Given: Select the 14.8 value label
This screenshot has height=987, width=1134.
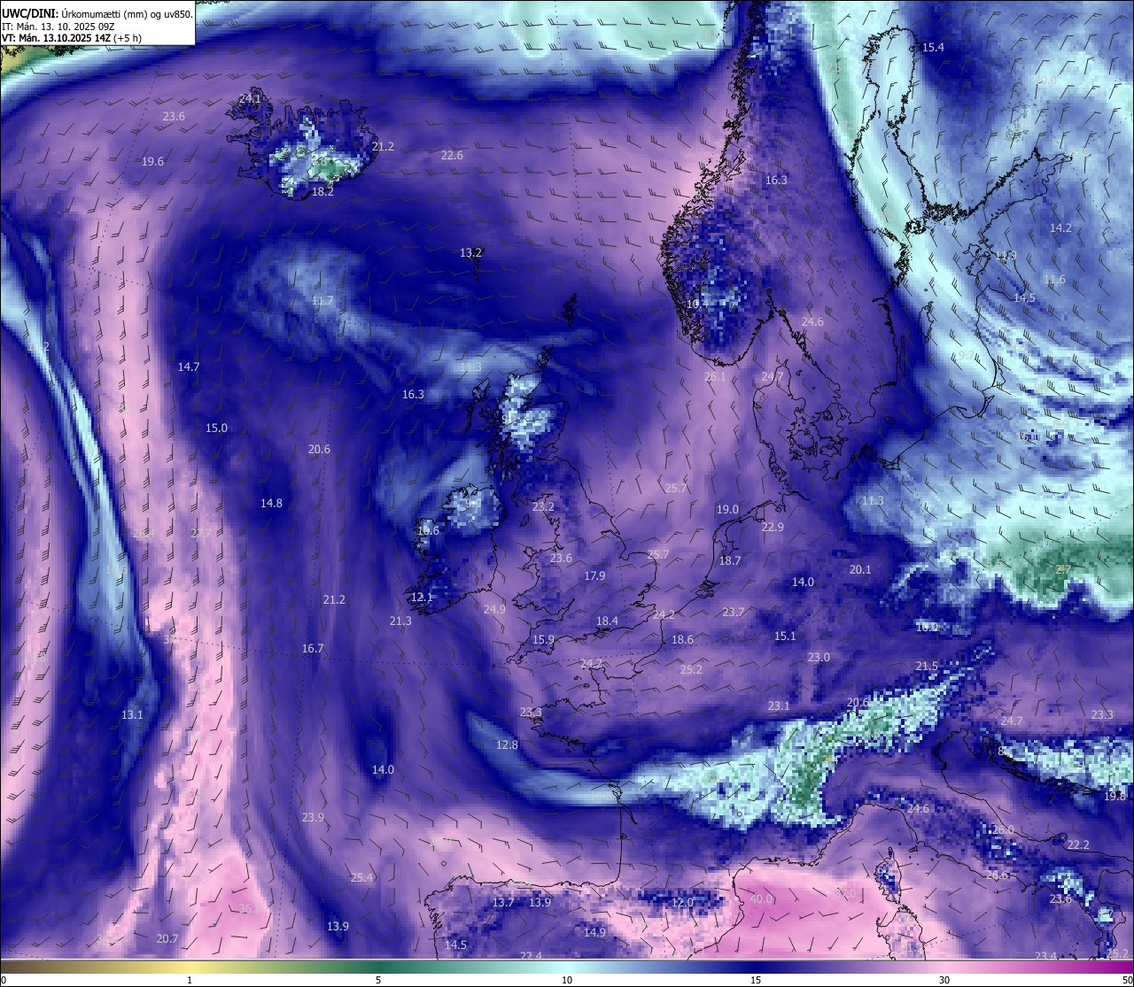Looking at the screenshot, I should 271,503.
